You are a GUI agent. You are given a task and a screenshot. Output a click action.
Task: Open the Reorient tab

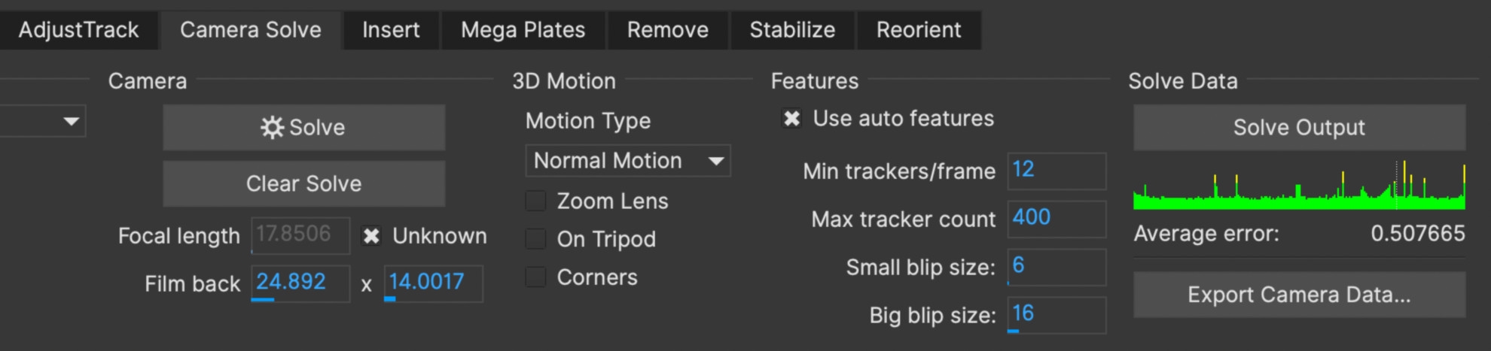pyautogui.click(x=918, y=30)
